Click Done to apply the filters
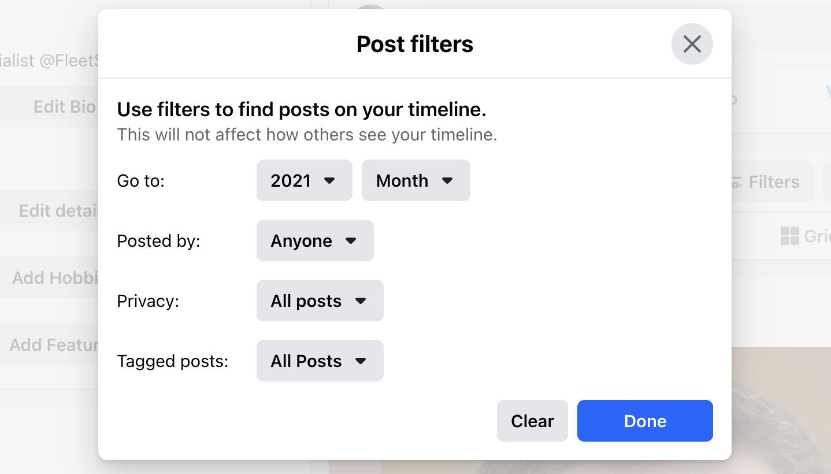Viewport: 831px width, 474px height. pos(644,421)
